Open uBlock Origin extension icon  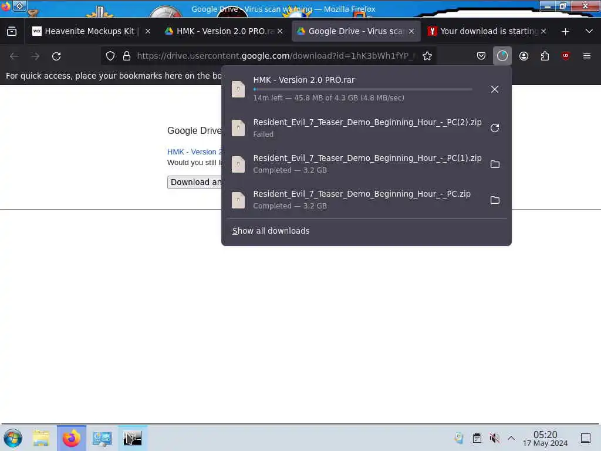[x=566, y=56]
